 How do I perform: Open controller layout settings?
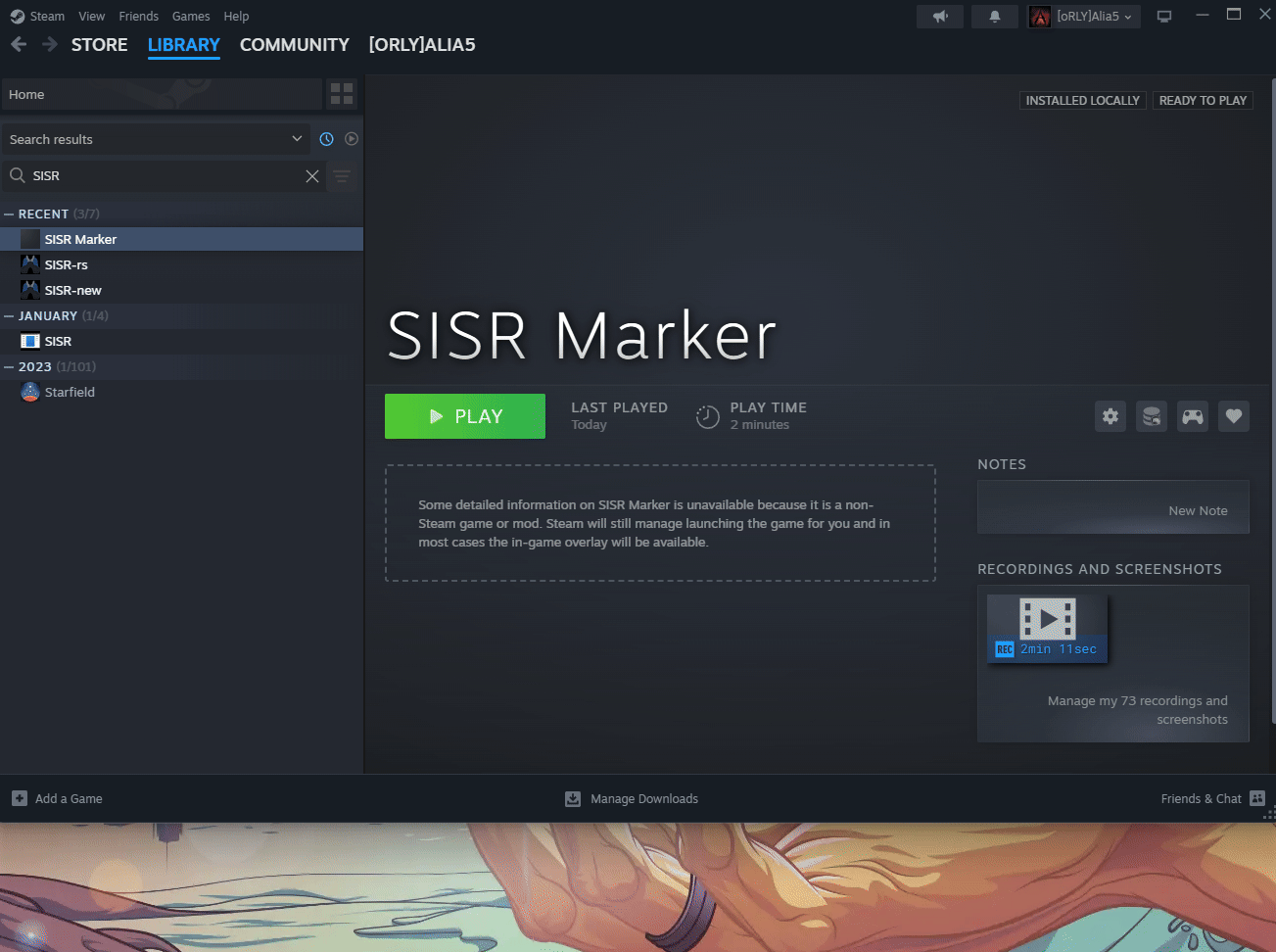(x=1193, y=416)
